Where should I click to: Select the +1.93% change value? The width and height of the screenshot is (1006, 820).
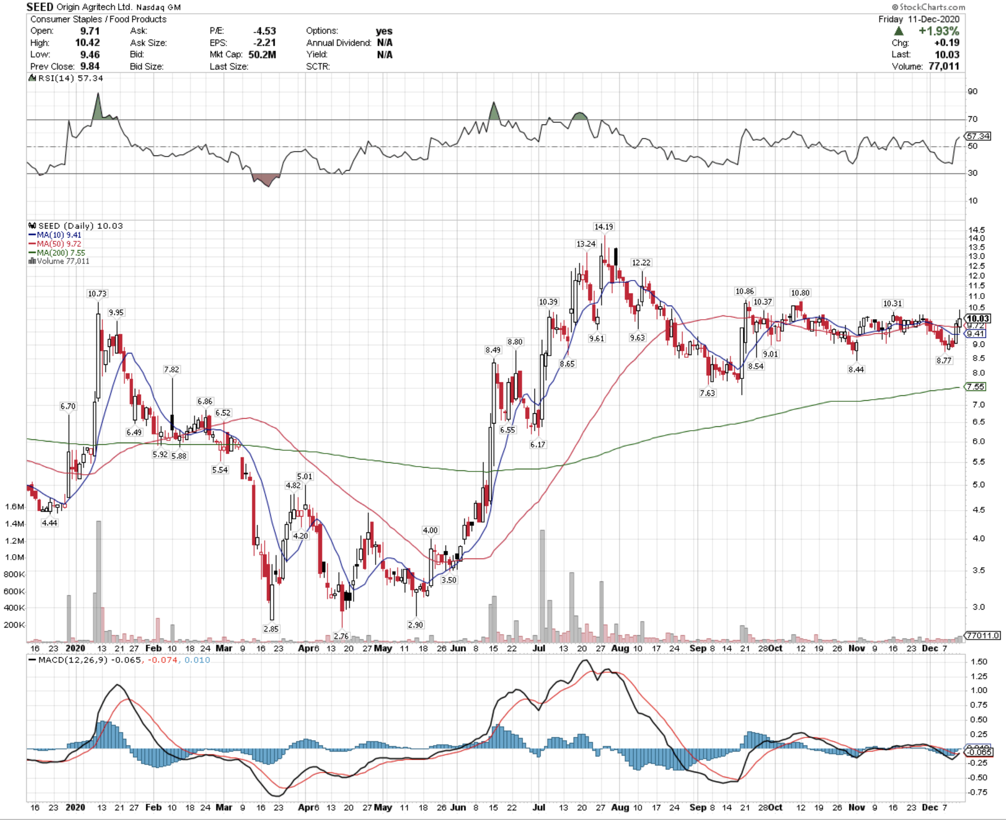(x=939, y=31)
